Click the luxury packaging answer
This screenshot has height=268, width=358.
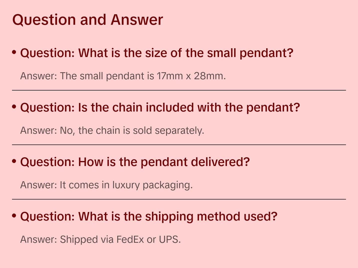(106, 185)
